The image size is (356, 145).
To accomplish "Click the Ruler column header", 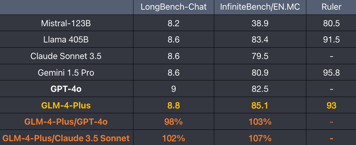I will 332,7.
